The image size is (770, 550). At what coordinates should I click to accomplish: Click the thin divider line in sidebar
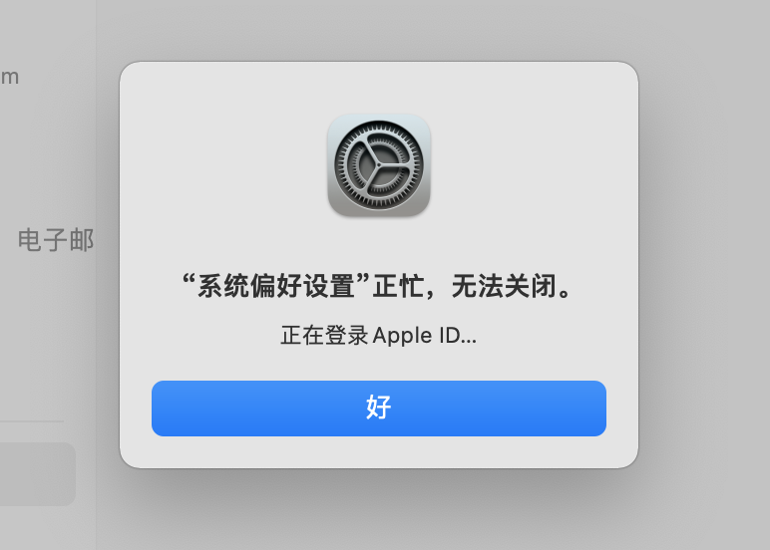pyautogui.click(x=32, y=420)
